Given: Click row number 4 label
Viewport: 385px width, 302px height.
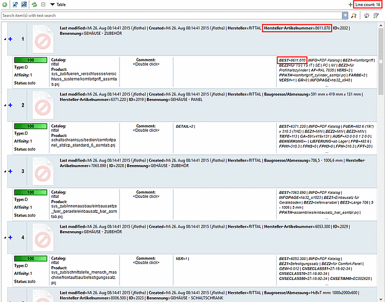Looking at the screenshot, I should (x=23, y=237).
